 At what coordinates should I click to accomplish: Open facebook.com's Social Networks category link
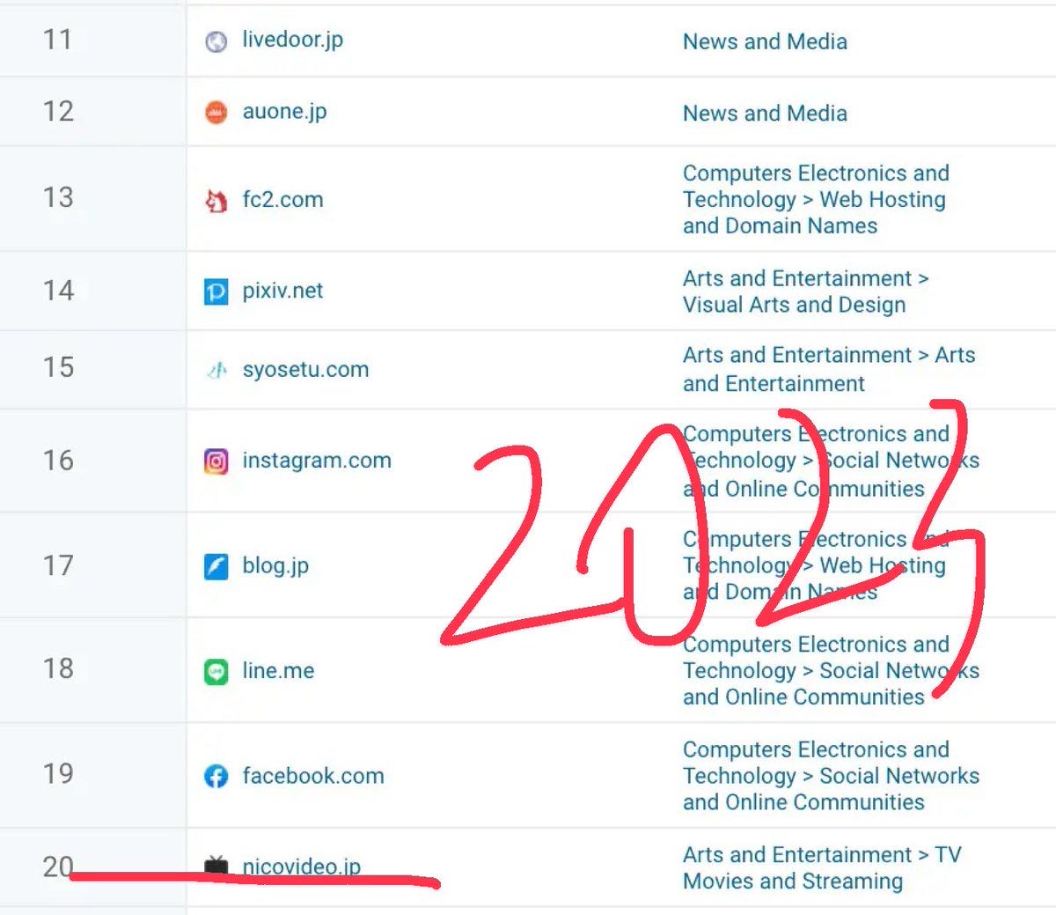831,776
